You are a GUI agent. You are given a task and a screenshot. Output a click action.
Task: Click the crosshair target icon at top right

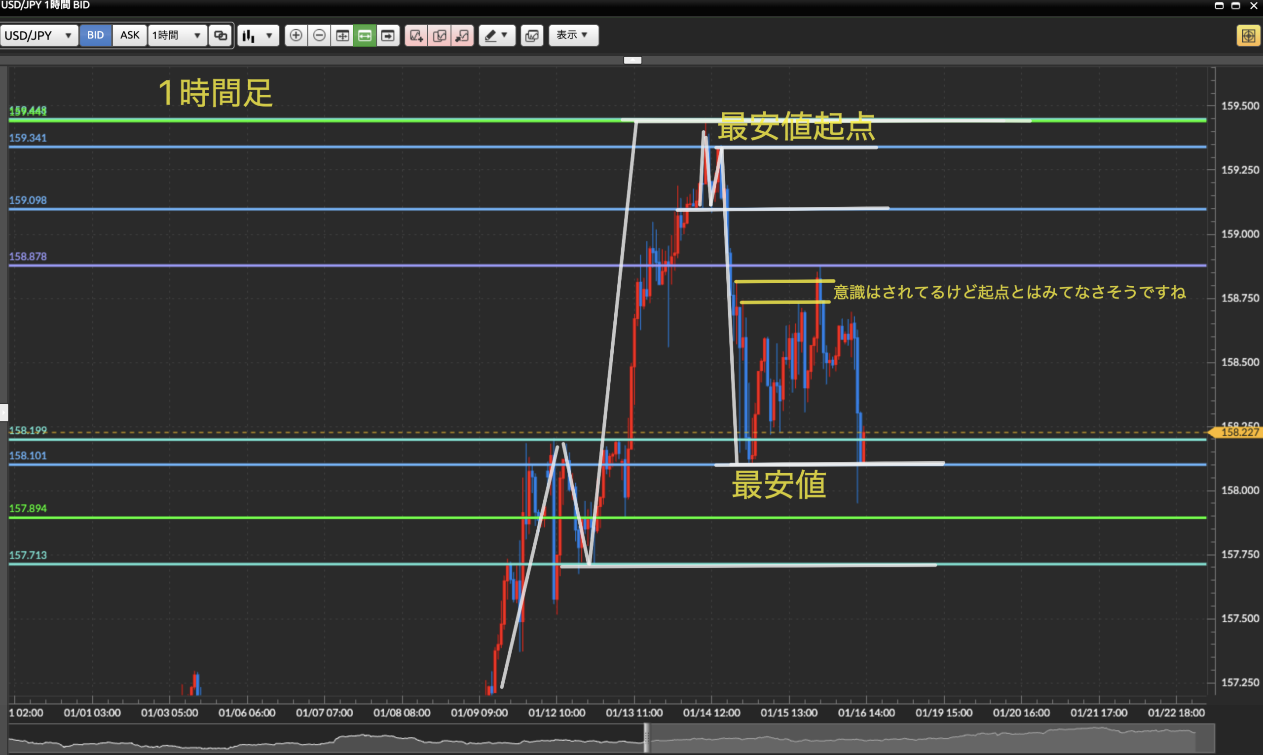pyautogui.click(x=1248, y=36)
